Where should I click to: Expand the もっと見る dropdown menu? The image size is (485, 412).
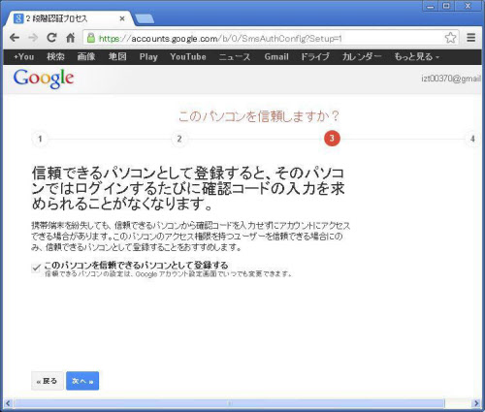coord(416,57)
